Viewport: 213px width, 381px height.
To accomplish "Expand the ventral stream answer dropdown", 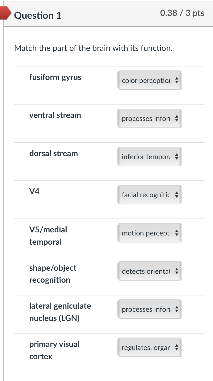I will tap(150, 118).
